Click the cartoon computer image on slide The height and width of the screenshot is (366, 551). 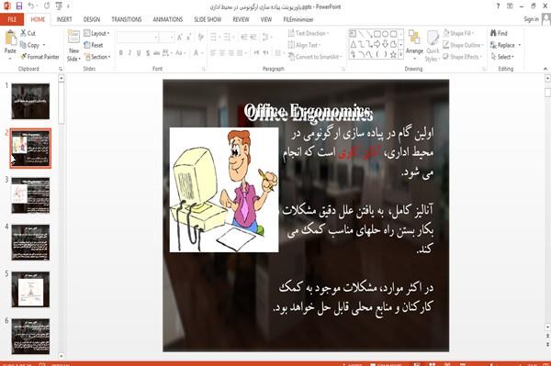tap(224, 190)
